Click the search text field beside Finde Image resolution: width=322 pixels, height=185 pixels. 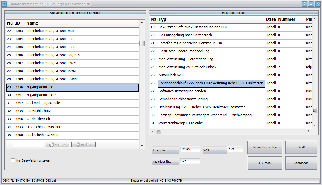coord(28,145)
